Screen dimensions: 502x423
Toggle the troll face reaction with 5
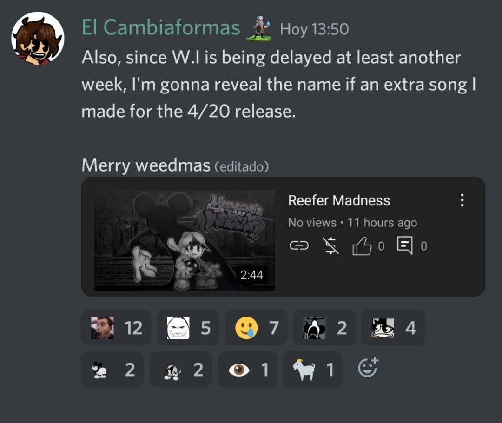click(188, 328)
